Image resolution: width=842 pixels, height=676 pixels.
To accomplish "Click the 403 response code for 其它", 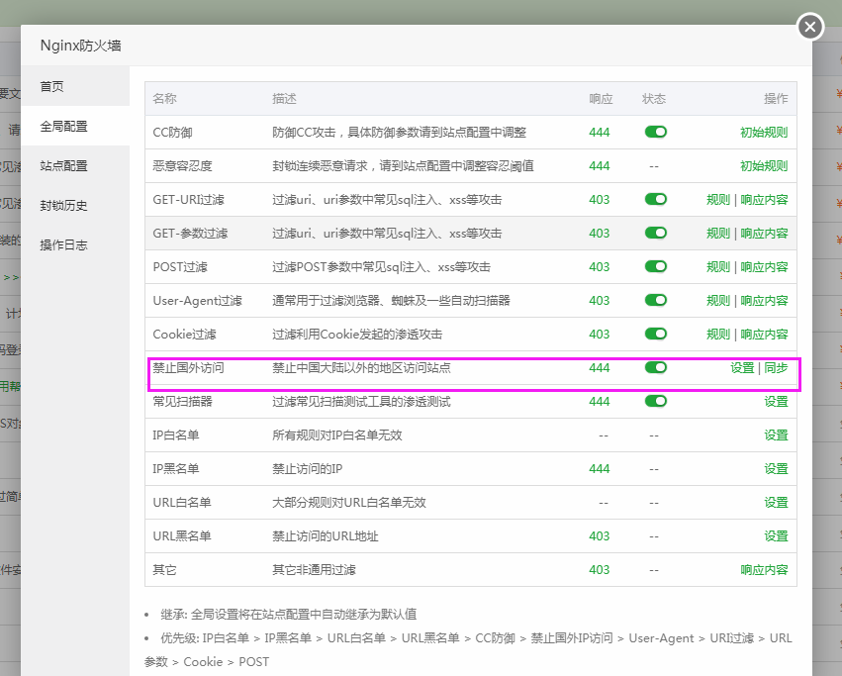I will [x=600, y=570].
